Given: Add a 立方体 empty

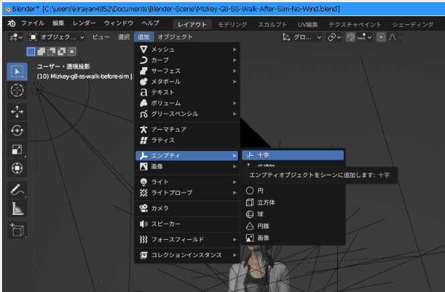Looking at the screenshot, I should tap(293, 203).
